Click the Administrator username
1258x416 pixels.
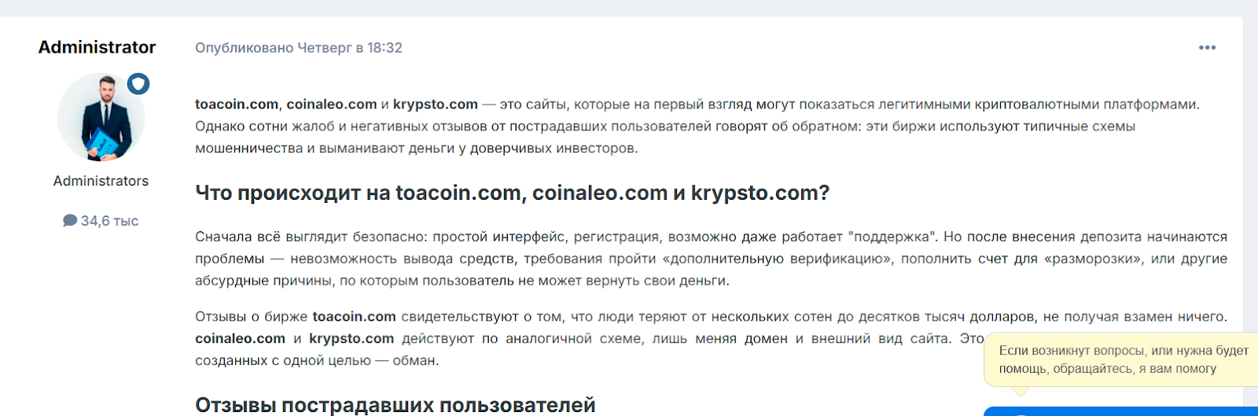point(97,47)
